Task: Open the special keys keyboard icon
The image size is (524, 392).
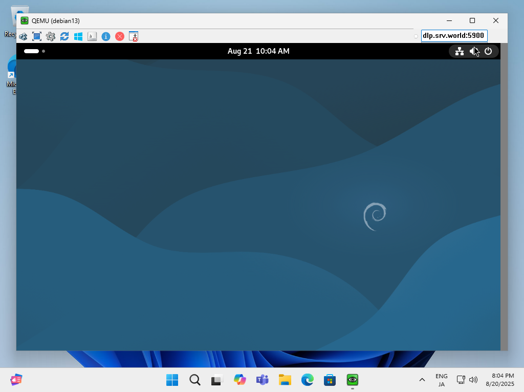Action: point(92,36)
